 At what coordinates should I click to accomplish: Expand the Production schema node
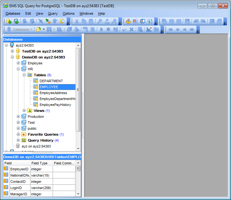[x=18, y=117]
